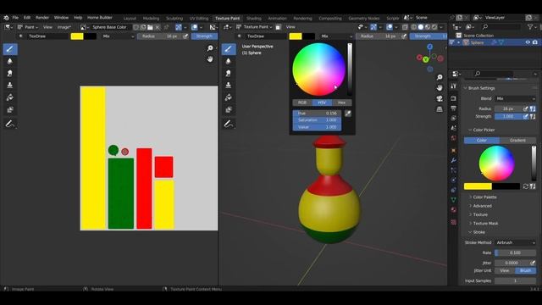Select the Draw brush in the 3D viewport toolbar
The width and height of the screenshot is (542, 305).
coord(229,49)
